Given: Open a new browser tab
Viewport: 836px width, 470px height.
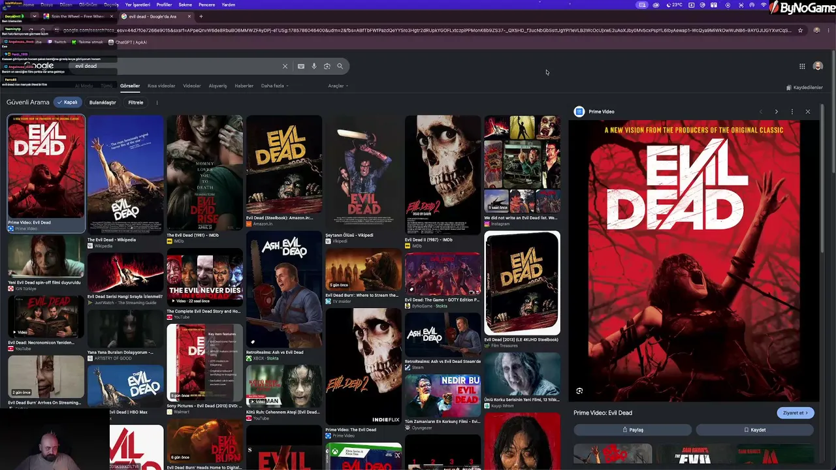Looking at the screenshot, I should [x=201, y=16].
